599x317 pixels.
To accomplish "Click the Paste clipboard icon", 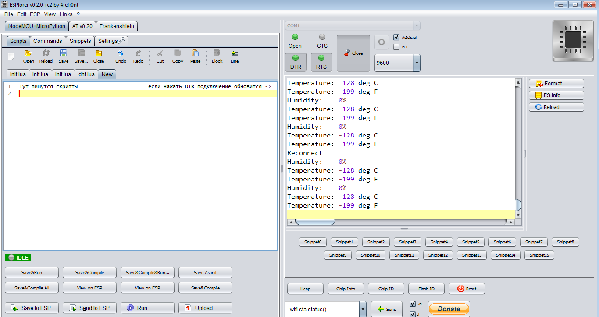I will 195,53.
